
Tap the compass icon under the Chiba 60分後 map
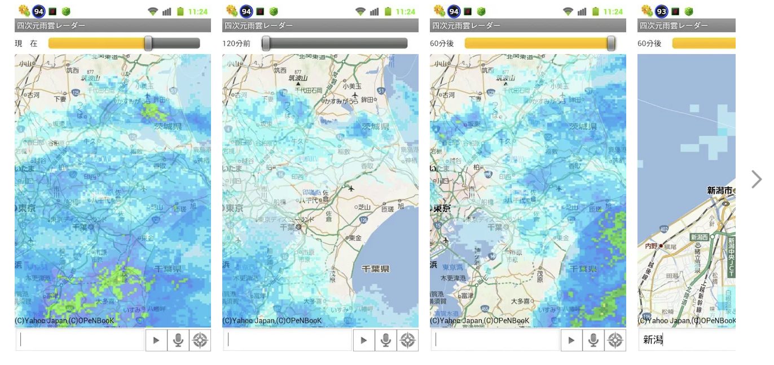[615, 340]
